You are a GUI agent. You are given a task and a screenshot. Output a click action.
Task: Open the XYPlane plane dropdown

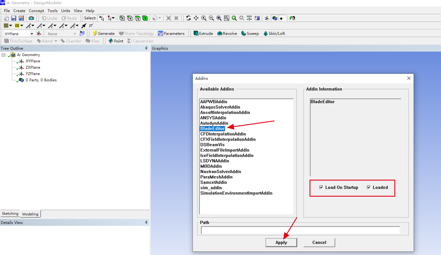(x=32, y=34)
